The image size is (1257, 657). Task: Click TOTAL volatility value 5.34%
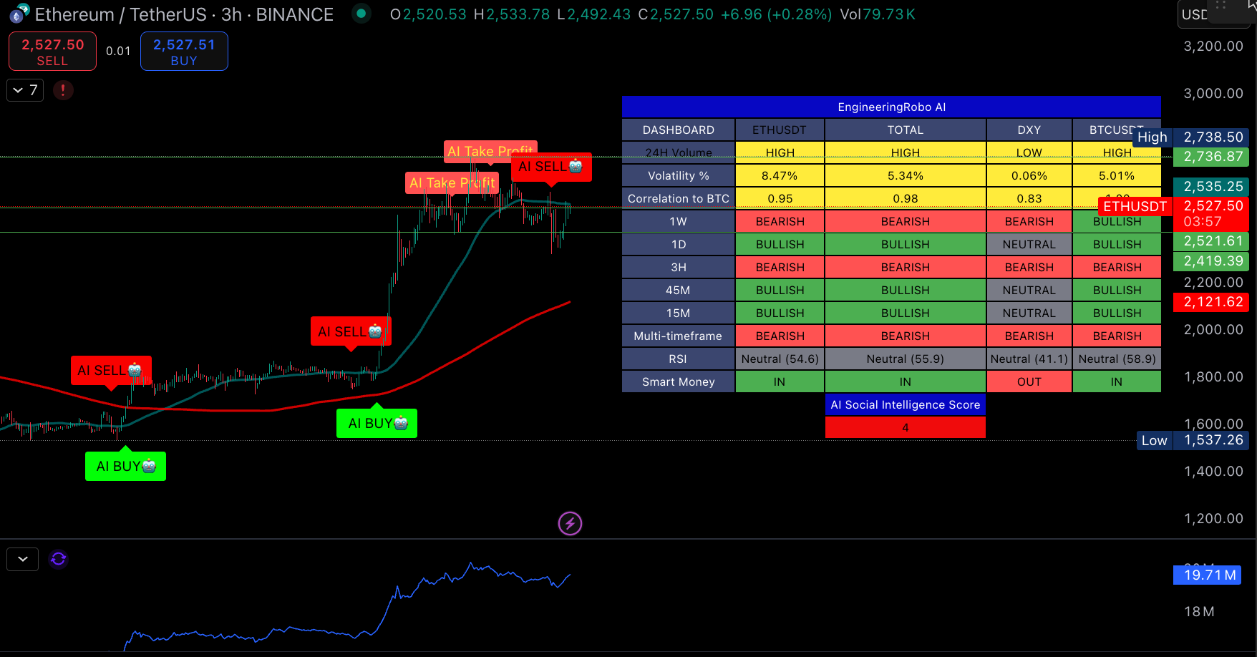(906, 175)
